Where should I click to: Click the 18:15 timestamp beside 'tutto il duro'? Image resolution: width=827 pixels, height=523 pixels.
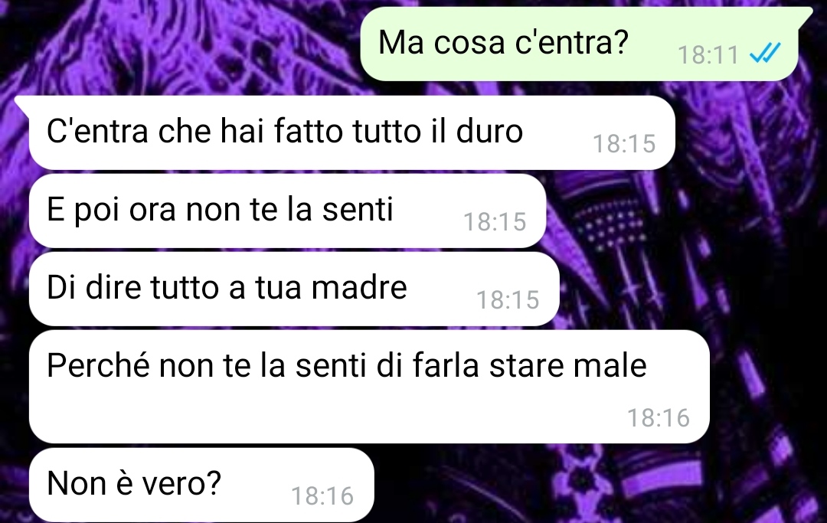pos(624,143)
